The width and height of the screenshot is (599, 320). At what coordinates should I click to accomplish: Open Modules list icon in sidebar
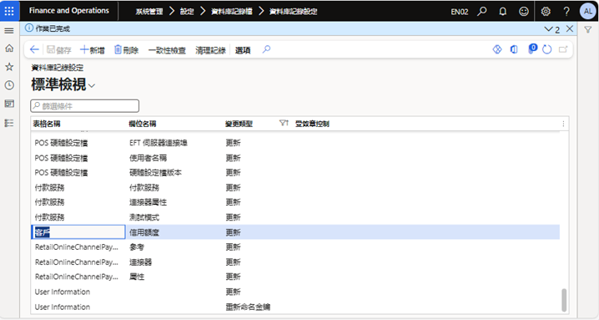click(9, 123)
